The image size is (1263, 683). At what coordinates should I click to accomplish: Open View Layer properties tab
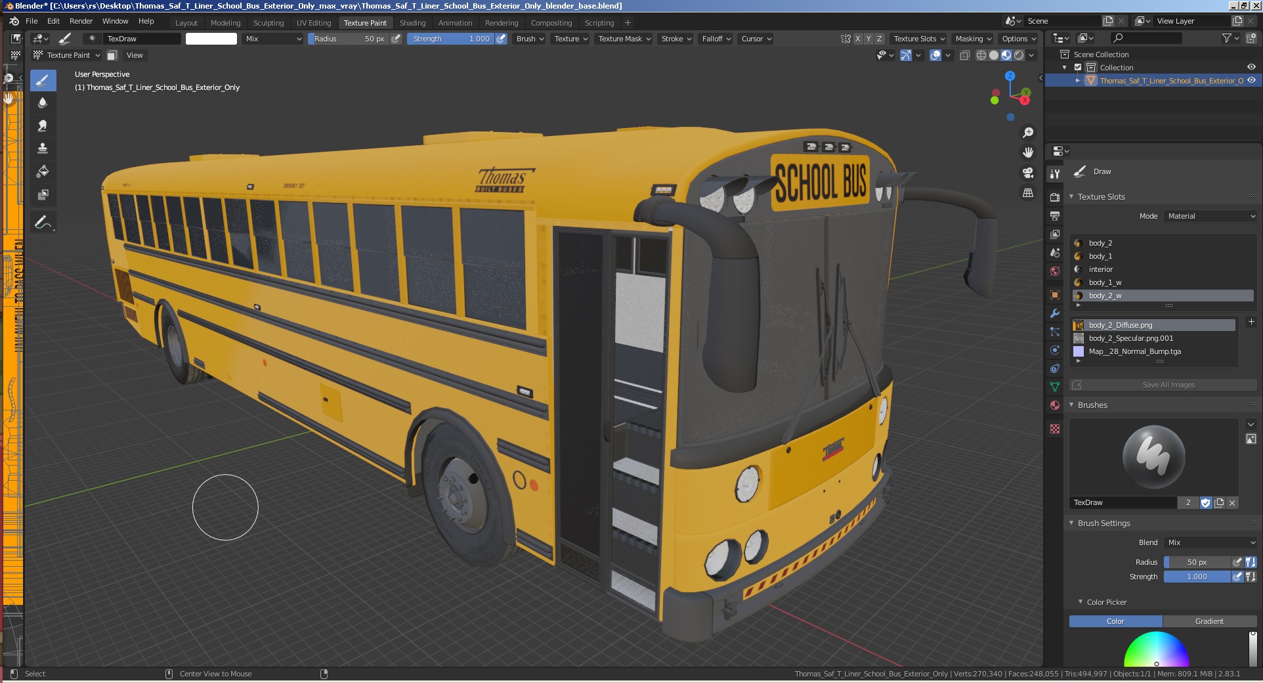click(x=1055, y=234)
